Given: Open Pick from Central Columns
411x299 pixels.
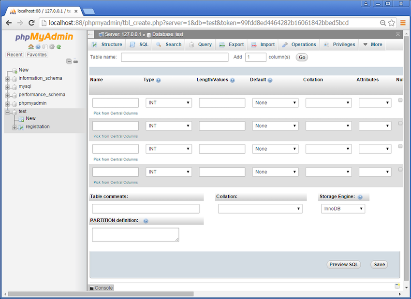Looking at the screenshot, I should pyautogui.click(x=115, y=113).
